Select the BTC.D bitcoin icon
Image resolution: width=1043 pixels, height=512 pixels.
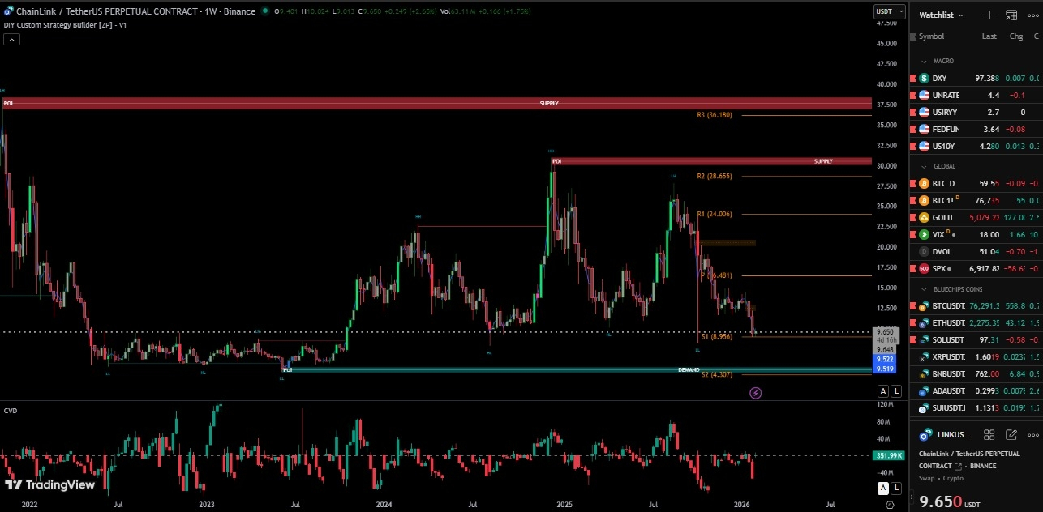(924, 184)
